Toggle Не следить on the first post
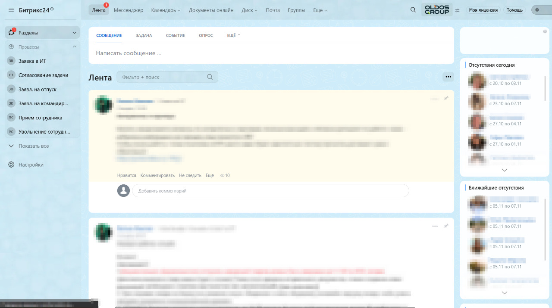The image size is (552, 308). coord(190,175)
